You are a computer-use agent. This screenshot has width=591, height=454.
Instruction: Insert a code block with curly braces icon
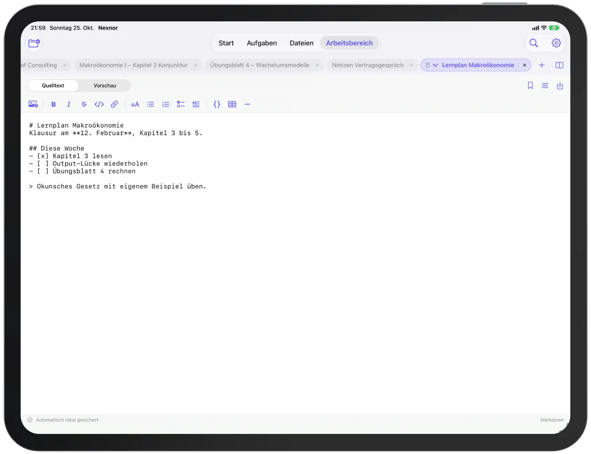(217, 104)
